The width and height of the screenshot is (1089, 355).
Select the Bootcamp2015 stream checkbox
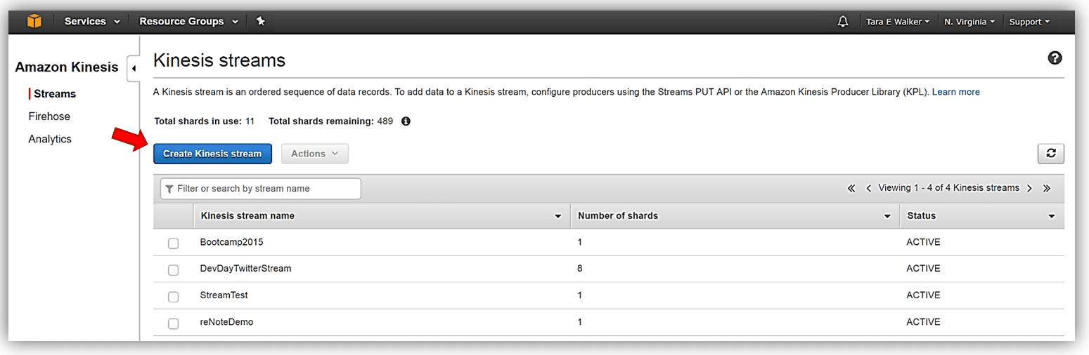[173, 243]
